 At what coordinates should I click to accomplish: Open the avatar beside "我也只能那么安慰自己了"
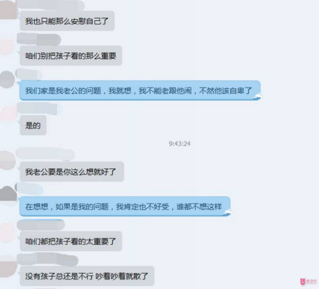(x=8, y=10)
